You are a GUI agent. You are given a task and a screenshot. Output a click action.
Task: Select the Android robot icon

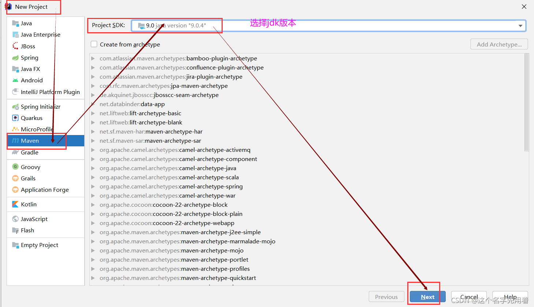pos(15,80)
